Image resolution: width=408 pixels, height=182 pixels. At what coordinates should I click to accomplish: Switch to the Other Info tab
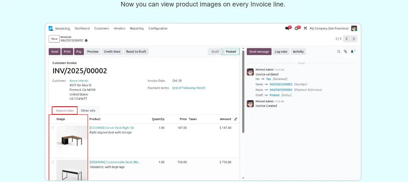click(88, 111)
